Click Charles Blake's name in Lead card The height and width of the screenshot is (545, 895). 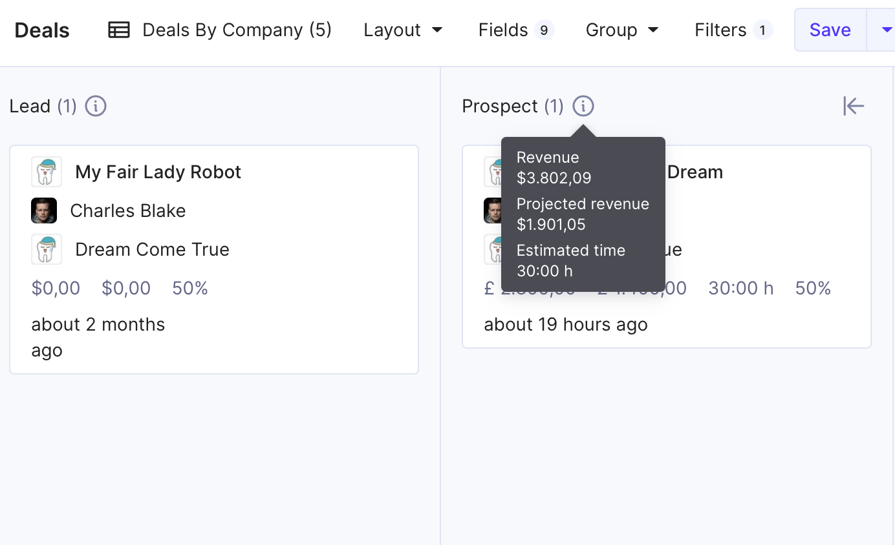128,211
